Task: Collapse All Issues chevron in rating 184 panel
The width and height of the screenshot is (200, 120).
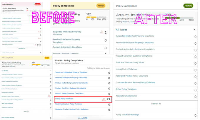Action: click(x=50, y=71)
